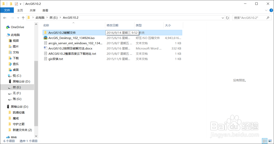Screen dimensions: 274x144
Task: Click the Word document icon of docx file
Action: pos(45,48)
